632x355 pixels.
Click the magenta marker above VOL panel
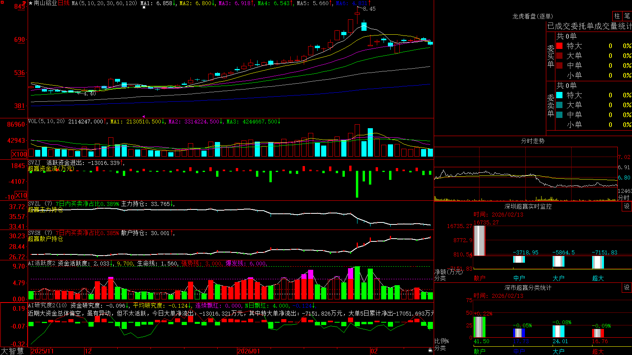143,116
